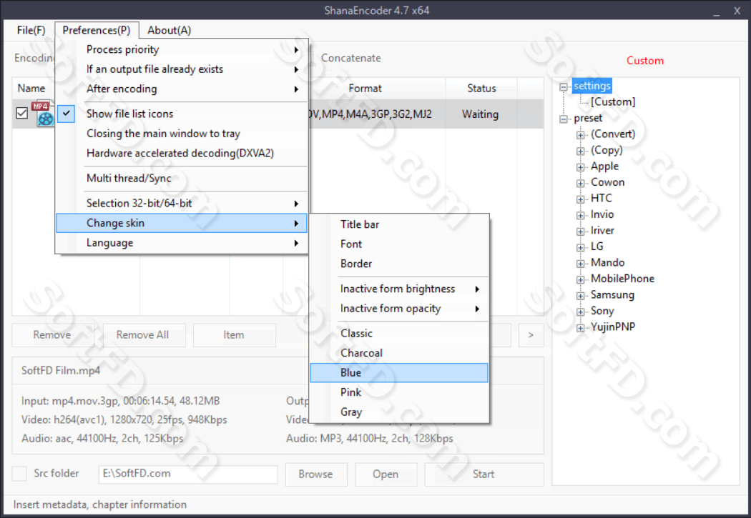Click the Browse button

pyautogui.click(x=315, y=474)
